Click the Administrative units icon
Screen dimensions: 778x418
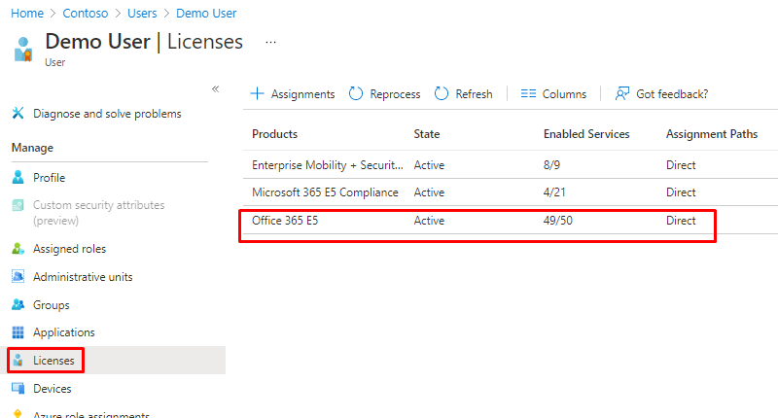tap(18, 277)
